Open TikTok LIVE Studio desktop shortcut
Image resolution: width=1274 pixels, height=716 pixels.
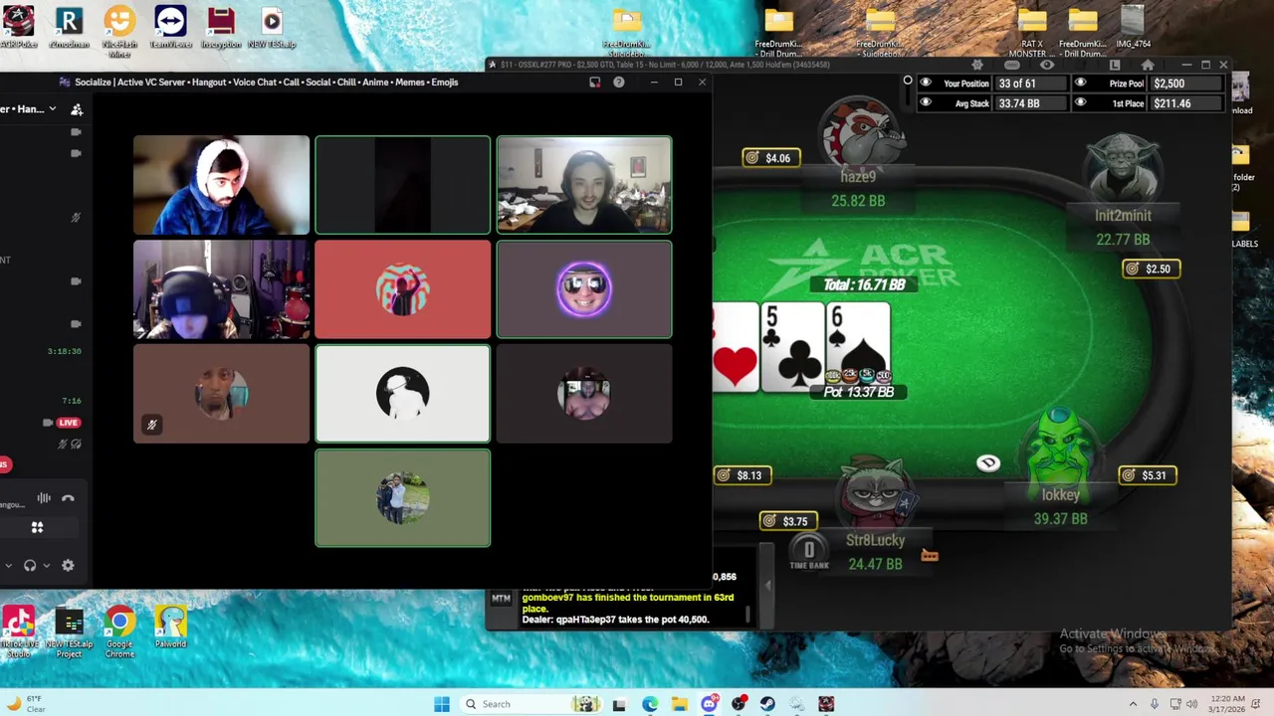click(18, 632)
